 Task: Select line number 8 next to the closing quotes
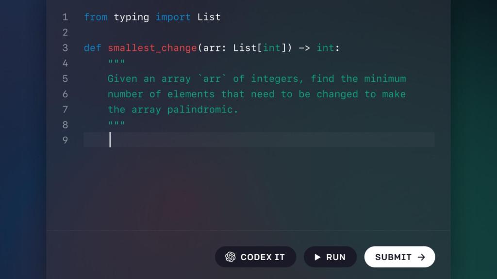click(65, 124)
